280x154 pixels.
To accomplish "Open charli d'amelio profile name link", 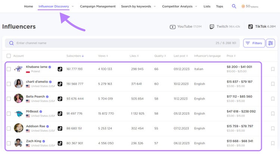I will tap(37, 82).
